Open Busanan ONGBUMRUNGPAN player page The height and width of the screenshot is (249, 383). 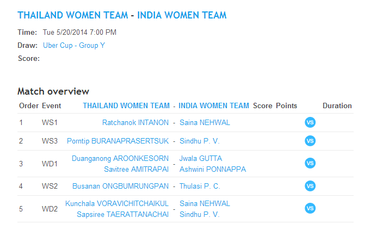121,186
